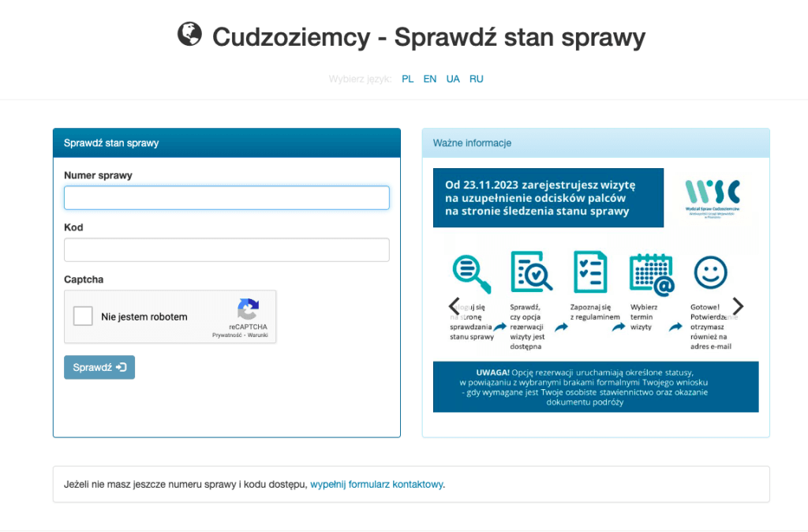Click the reCAPTCHA logo icon
Screen dimensions: 808x532
point(248,309)
